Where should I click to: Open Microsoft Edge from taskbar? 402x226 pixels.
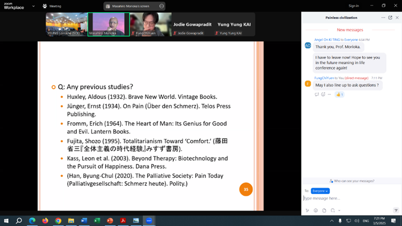[32, 221]
